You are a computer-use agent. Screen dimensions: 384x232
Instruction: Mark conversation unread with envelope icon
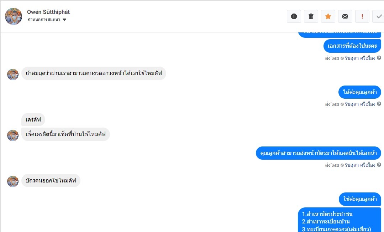345,16
